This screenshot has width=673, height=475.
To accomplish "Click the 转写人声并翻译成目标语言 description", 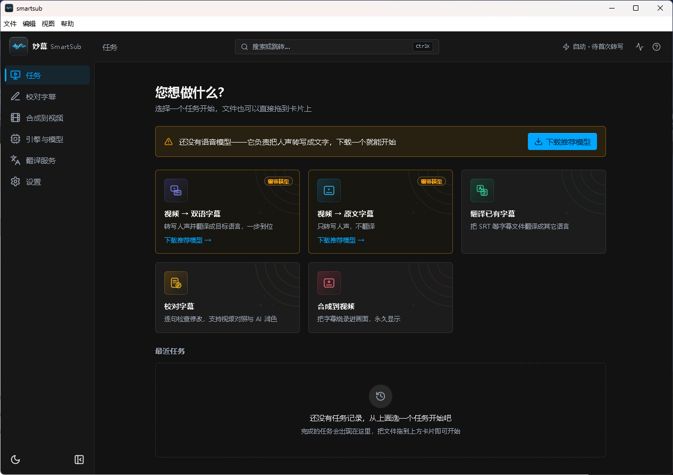I will coord(218,227).
